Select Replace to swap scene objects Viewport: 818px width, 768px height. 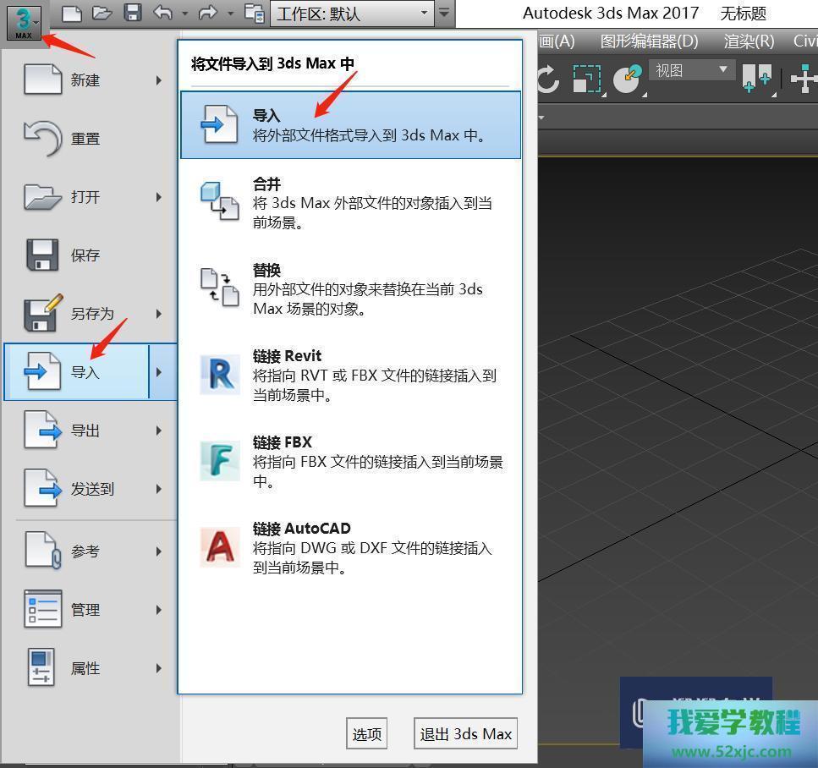(x=350, y=289)
